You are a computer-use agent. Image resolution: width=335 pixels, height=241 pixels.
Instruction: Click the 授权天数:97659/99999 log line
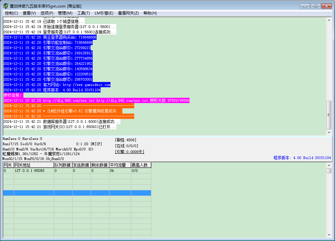coord(96,100)
